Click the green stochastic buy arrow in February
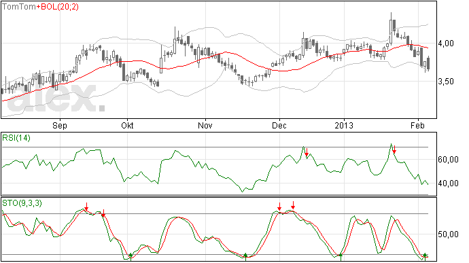This screenshot has width=469, height=263. pyautogui.click(x=425, y=257)
